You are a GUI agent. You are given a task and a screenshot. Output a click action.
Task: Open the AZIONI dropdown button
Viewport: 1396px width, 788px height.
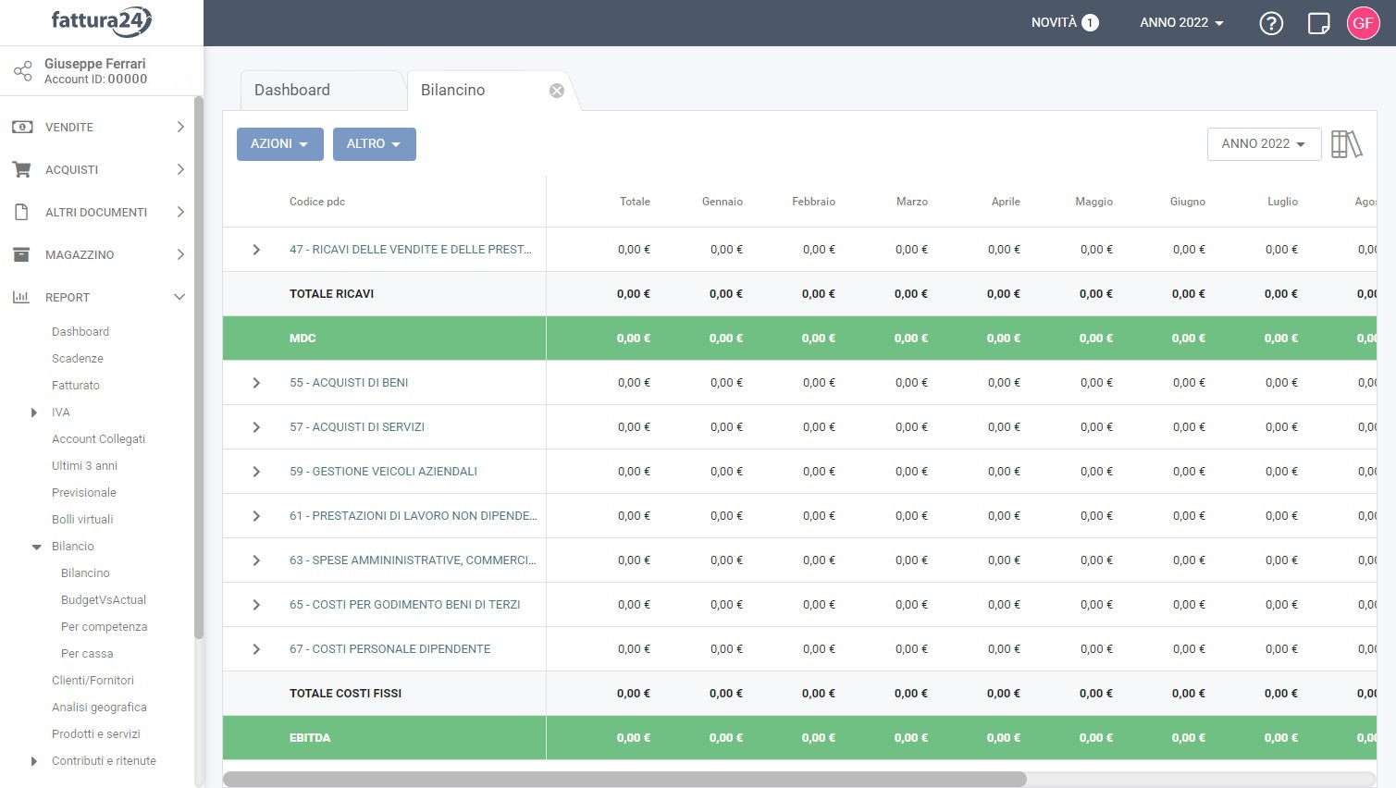click(279, 144)
